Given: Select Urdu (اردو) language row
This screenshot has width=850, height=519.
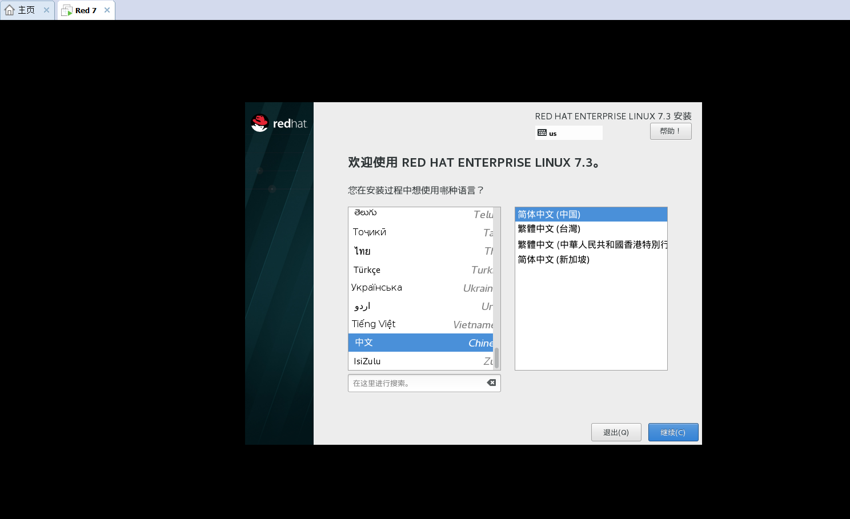Looking at the screenshot, I should click(x=421, y=306).
